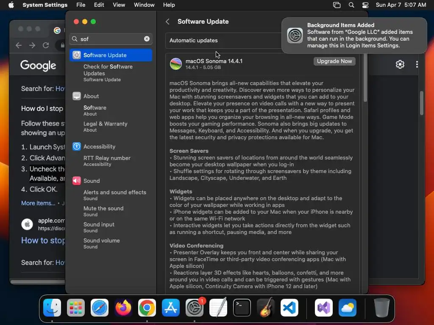Open Chrome window settings gear icon
The width and height of the screenshot is (434, 325).
400,64
